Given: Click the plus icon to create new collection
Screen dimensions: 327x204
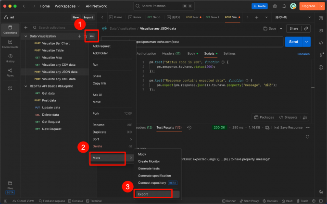Looking at the screenshot, I should [x=25, y=27].
